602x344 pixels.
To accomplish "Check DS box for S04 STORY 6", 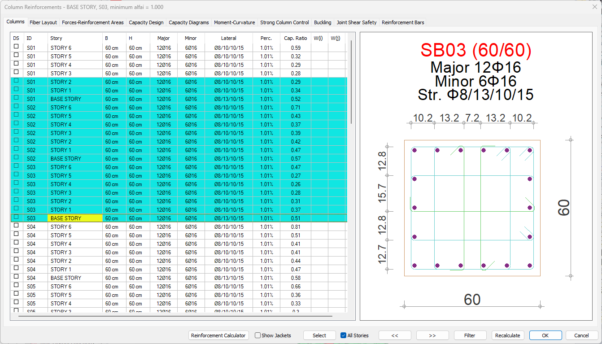I will click(x=16, y=226).
